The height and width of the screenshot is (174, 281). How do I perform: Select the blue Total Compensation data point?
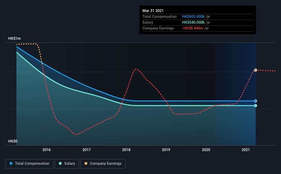tap(256, 101)
